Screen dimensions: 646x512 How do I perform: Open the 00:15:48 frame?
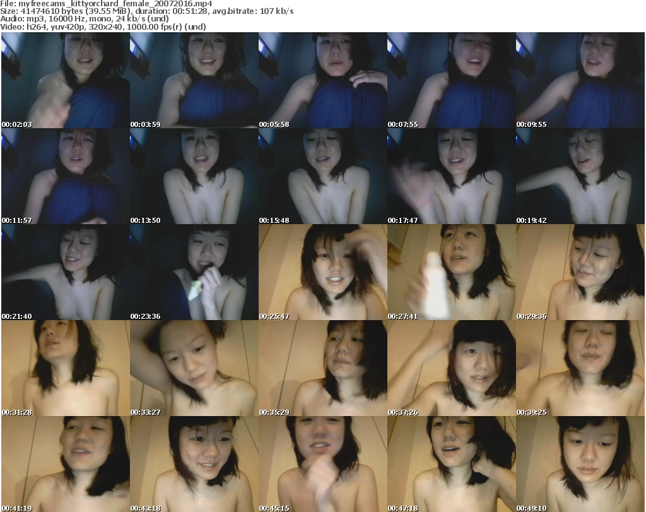[x=322, y=176]
